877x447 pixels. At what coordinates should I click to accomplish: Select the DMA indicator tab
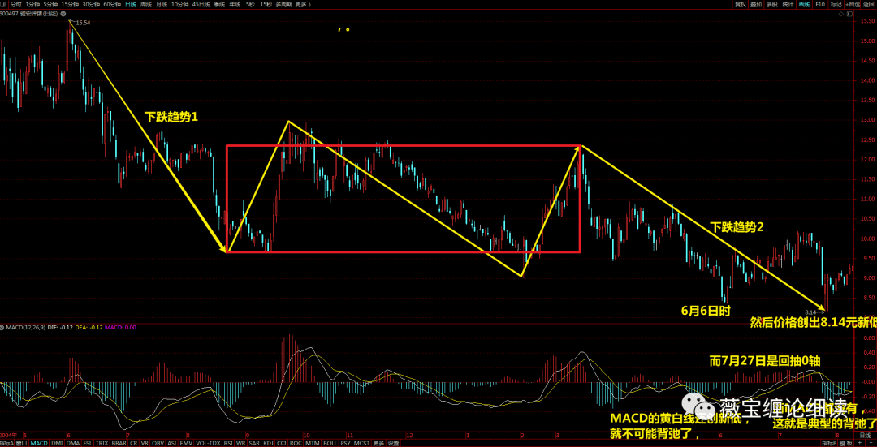73,443
